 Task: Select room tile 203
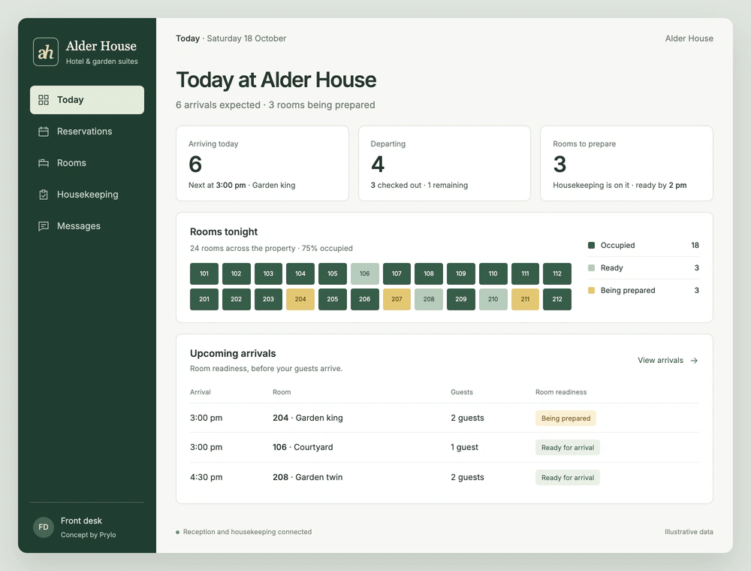(x=268, y=299)
